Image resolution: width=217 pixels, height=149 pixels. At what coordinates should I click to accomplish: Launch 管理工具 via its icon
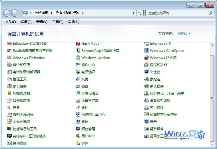coord(9,79)
